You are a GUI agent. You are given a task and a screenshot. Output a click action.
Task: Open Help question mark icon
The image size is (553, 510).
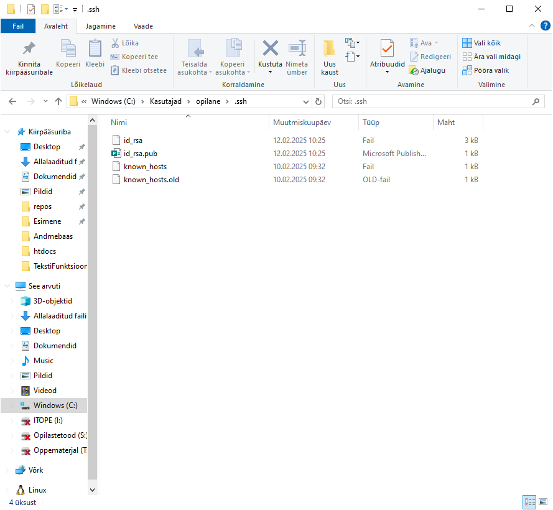point(546,25)
